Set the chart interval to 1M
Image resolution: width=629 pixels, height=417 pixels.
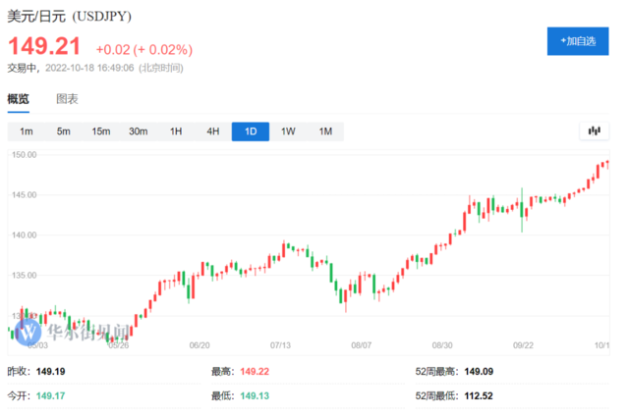(325, 131)
